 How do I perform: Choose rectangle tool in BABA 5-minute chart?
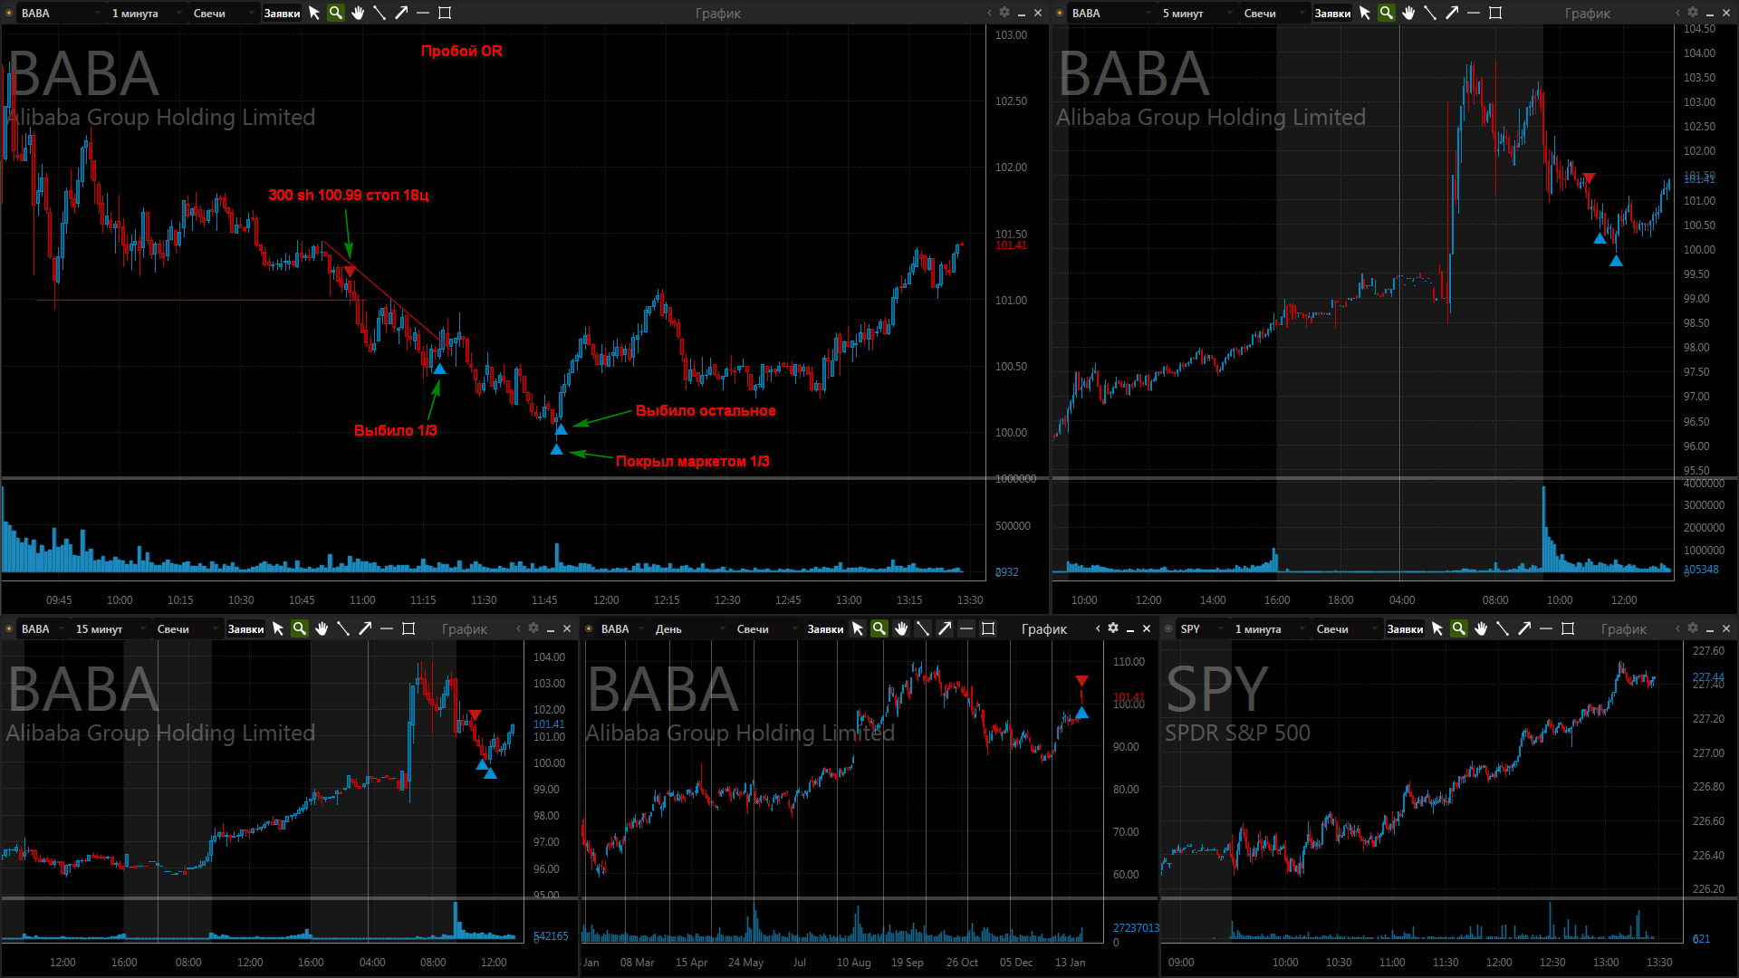(x=1495, y=13)
